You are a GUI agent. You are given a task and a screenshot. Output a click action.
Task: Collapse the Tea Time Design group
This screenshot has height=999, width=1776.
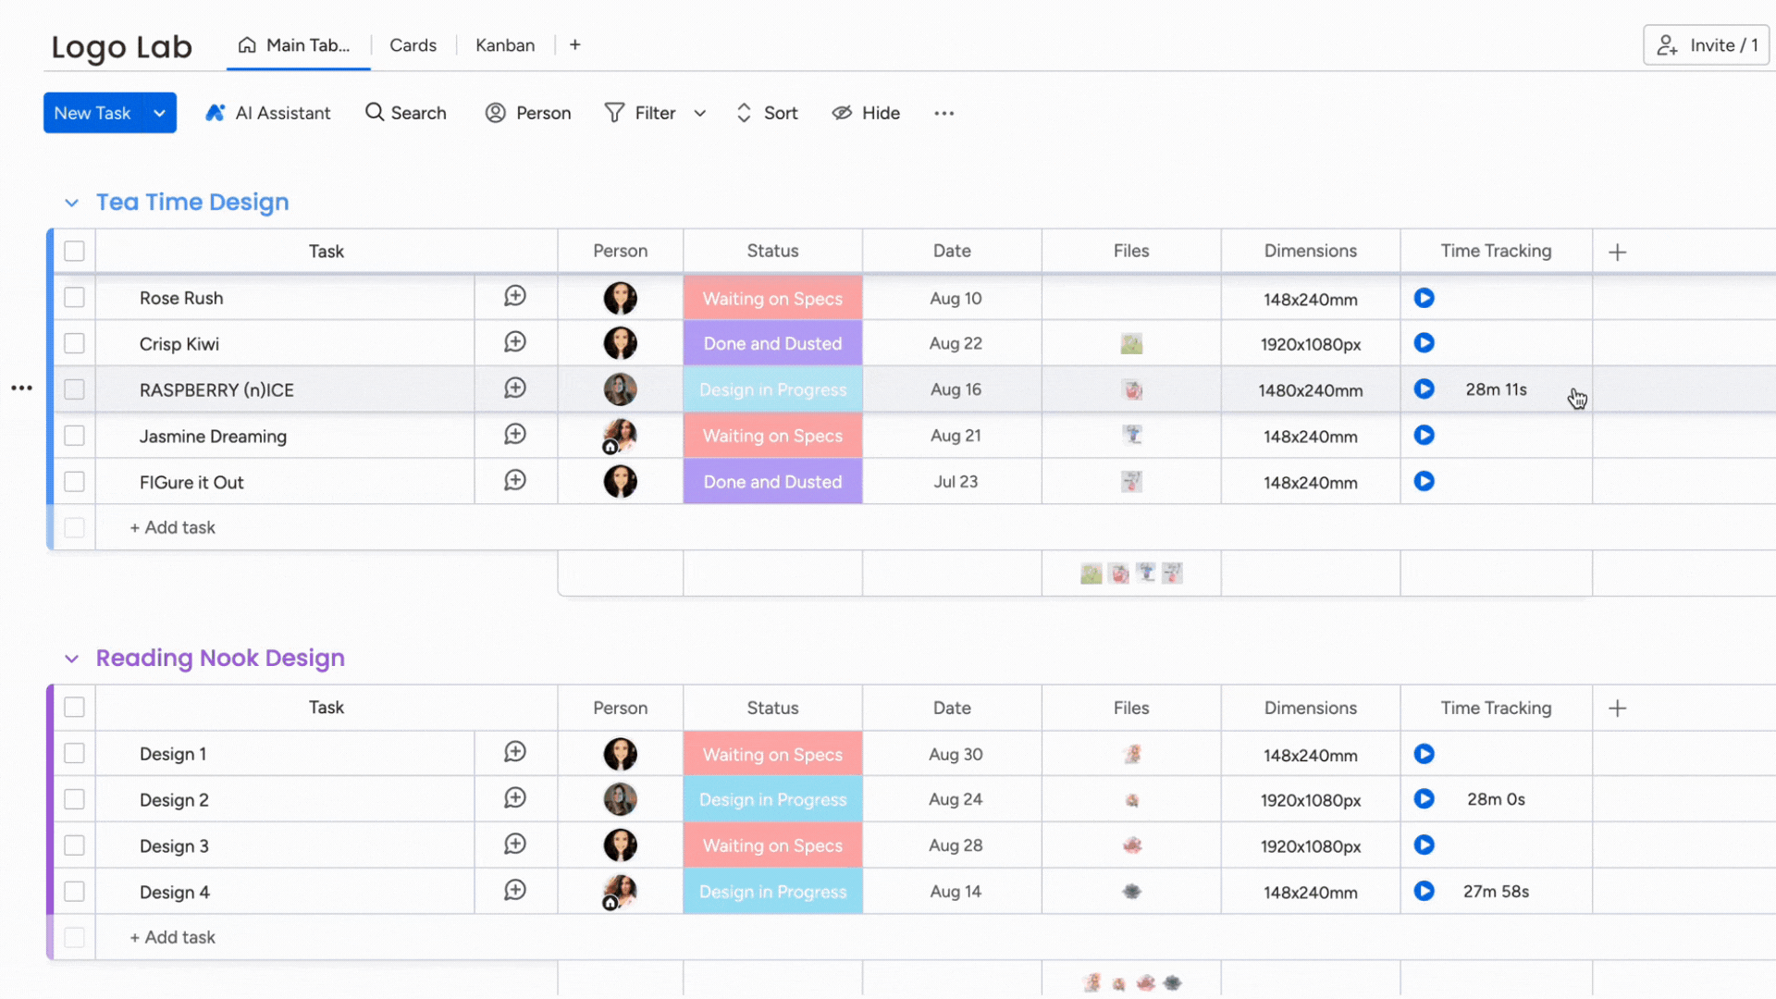pos(70,202)
